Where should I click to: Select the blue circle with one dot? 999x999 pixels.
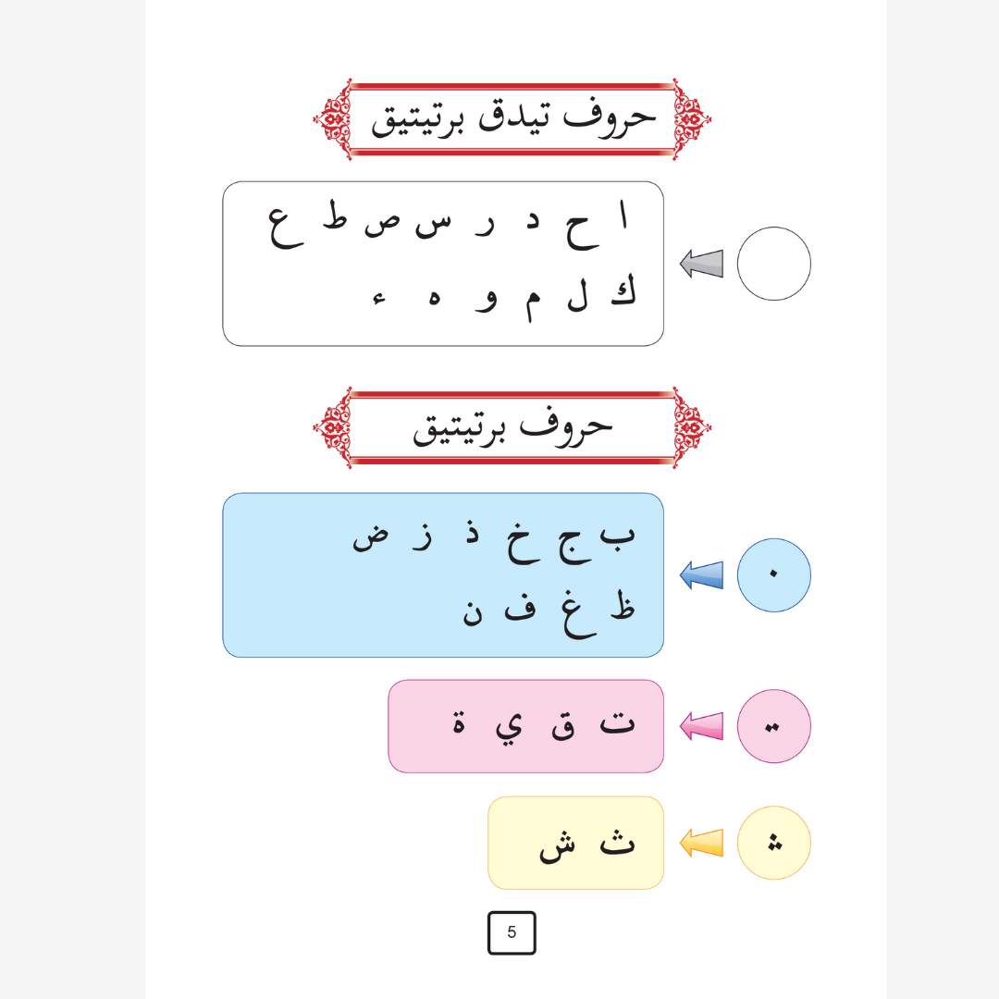[774, 575]
